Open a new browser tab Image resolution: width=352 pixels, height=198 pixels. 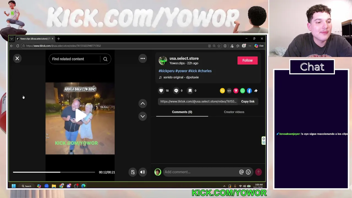59,39
